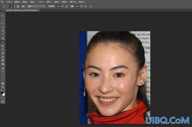Toggle Quick Mask mode
This screenshot has width=192, height=127.
coord(2,98)
